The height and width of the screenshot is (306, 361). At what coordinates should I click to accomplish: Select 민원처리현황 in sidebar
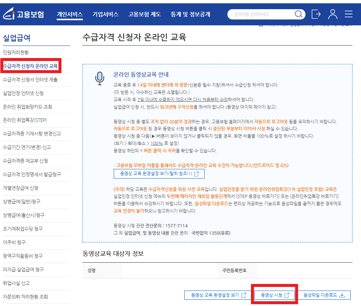(x=16, y=53)
